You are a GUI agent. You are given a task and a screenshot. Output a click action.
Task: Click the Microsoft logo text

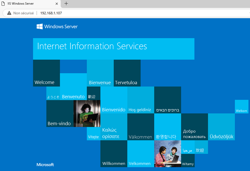click(x=45, y=164)
